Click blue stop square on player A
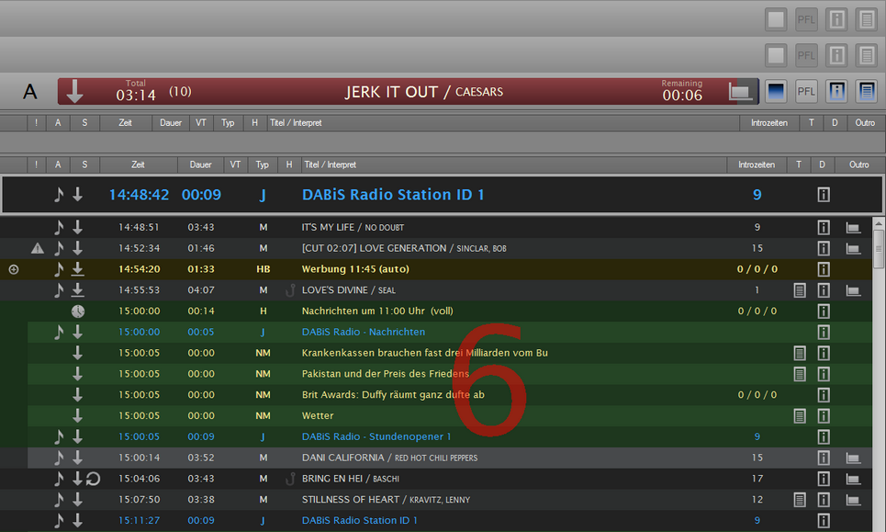This screenshot has height=532, width=886. [776, 92]
